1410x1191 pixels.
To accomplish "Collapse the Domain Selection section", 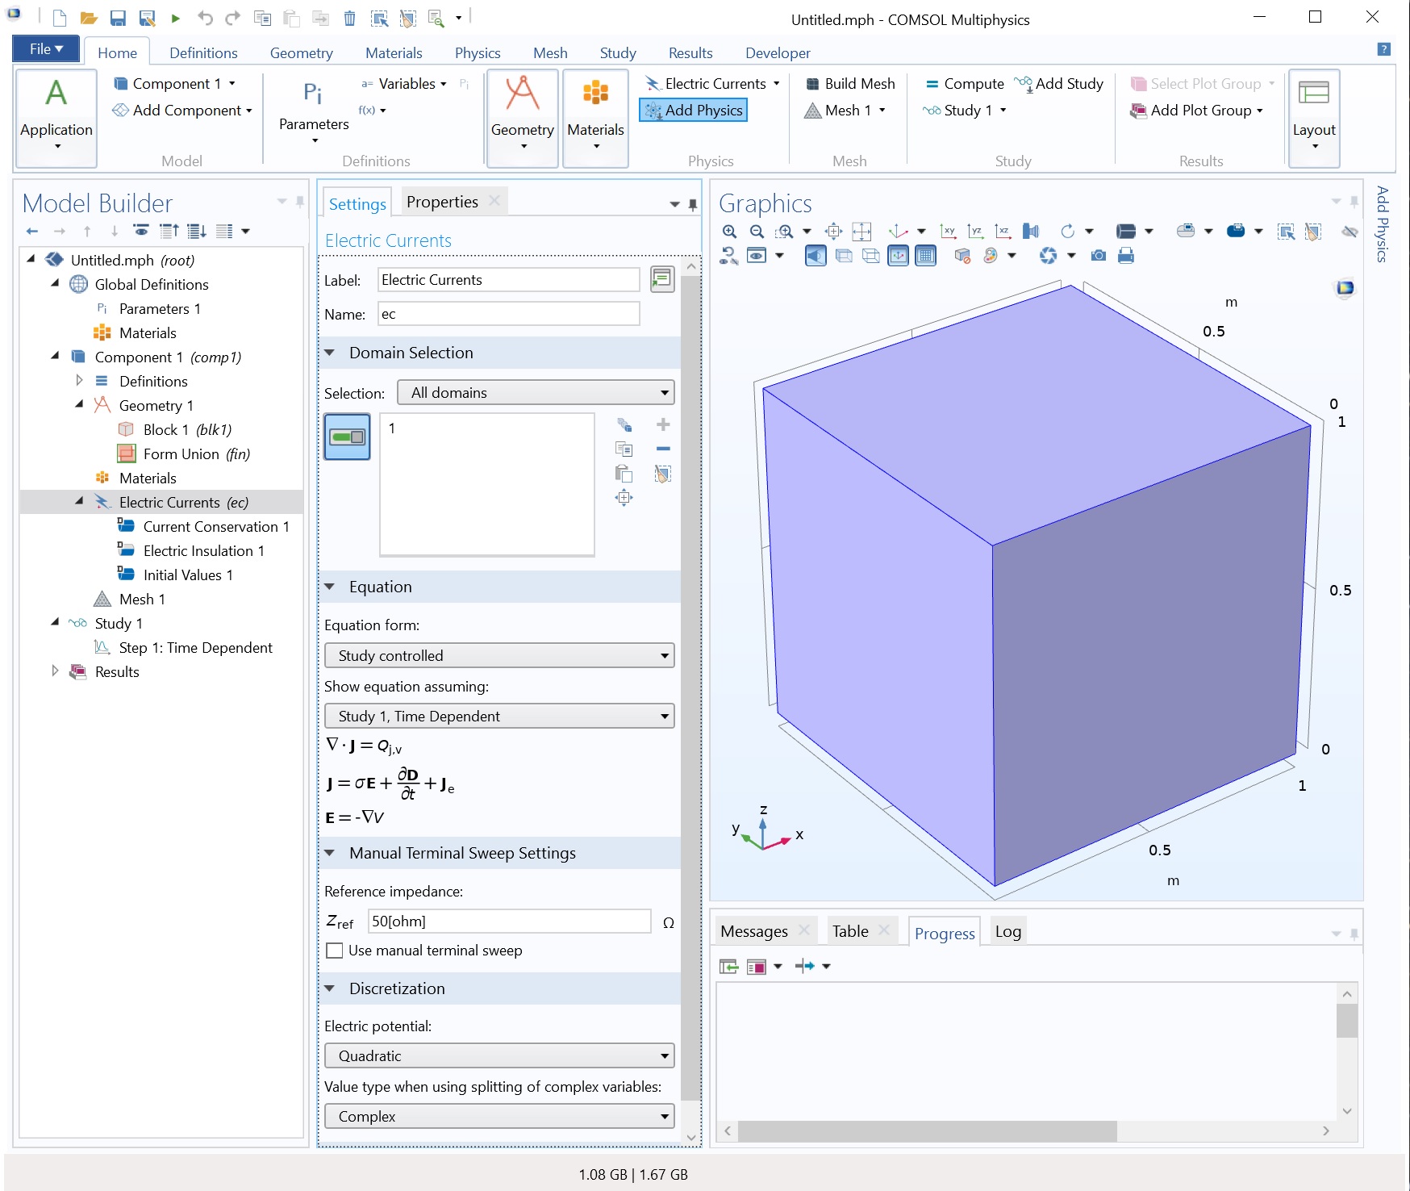I will pos(330,353).
